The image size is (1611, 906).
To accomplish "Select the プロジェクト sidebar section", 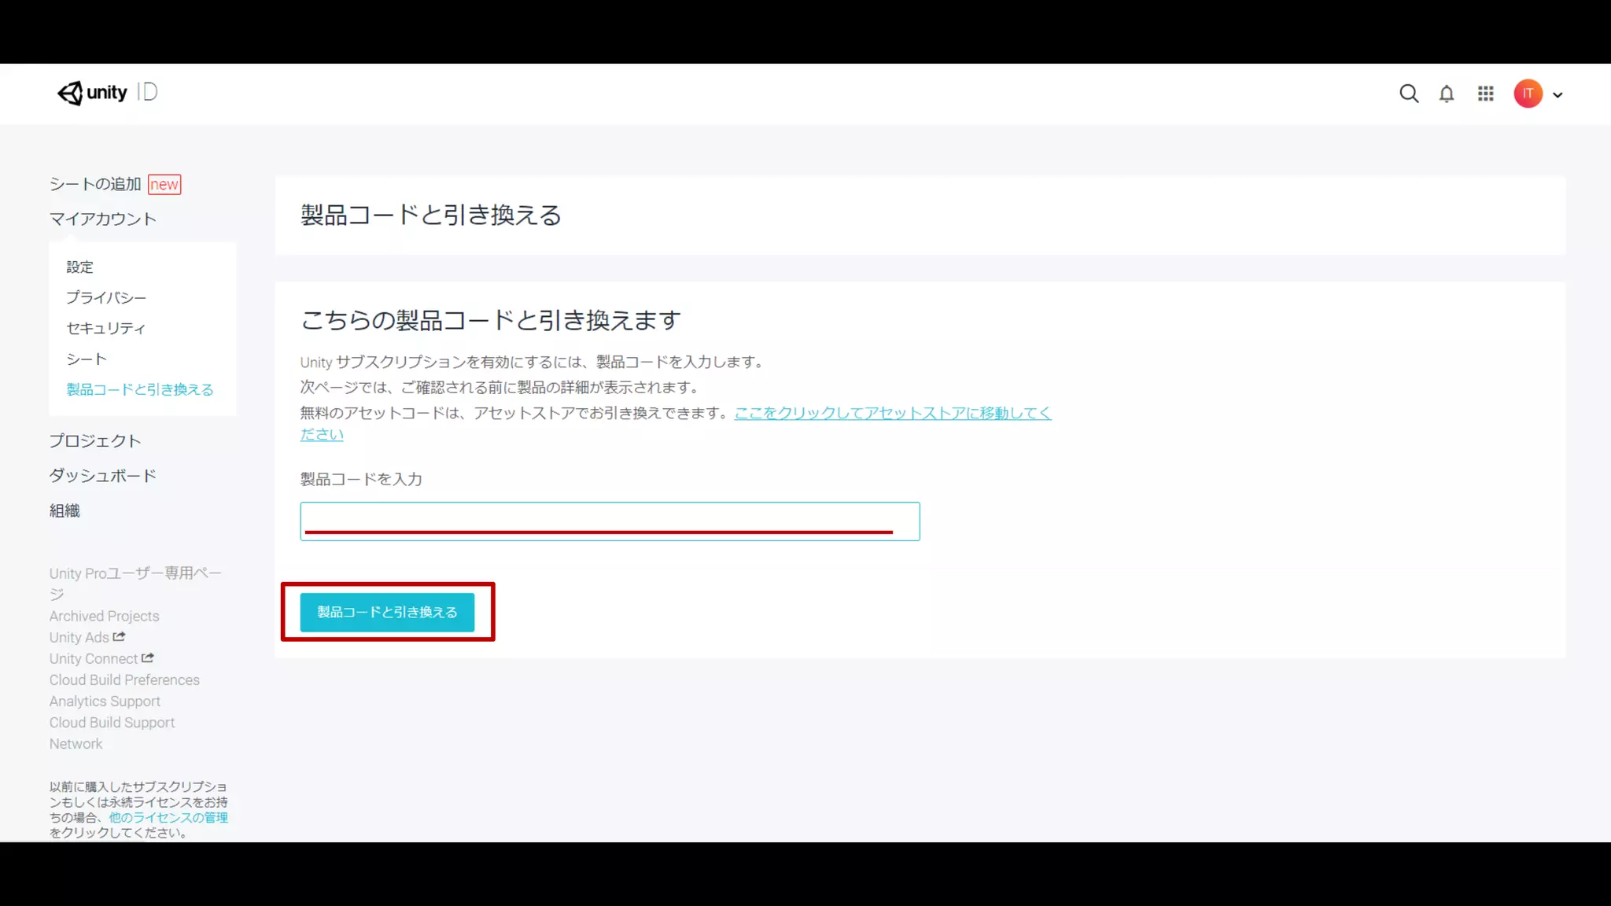I will click(x=95, y=440).
